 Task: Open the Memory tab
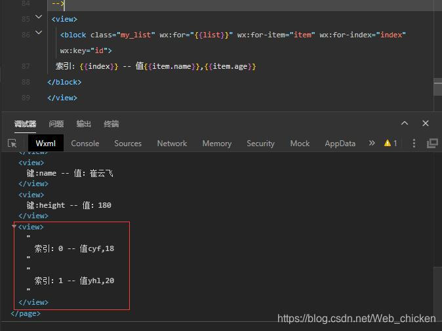[217, 144]
